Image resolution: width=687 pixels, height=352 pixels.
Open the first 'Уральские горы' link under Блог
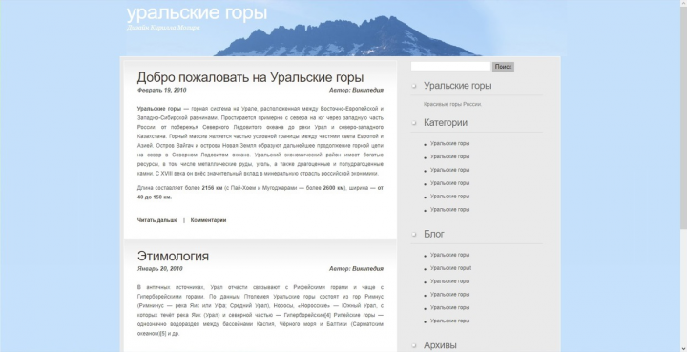pos(449,255)
